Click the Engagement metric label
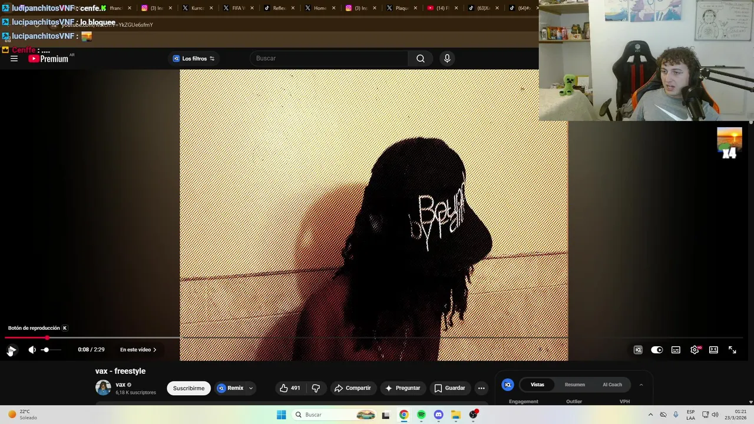 524,402
